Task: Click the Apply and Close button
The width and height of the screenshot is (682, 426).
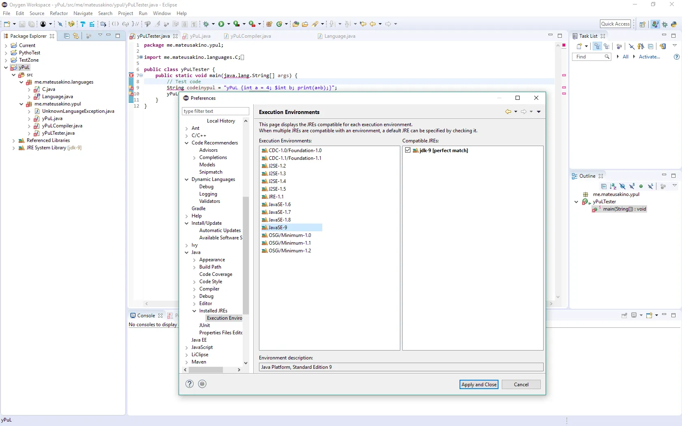Action: coord(479,385)
